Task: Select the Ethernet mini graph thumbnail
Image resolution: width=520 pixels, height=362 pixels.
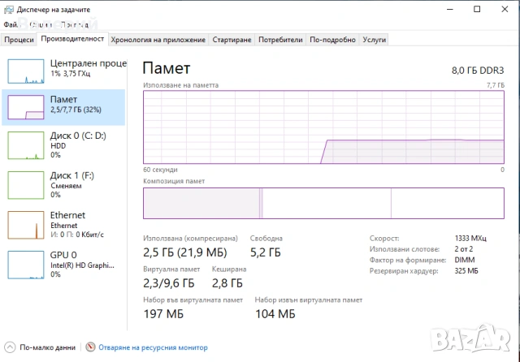Action: tap(26, 225)
